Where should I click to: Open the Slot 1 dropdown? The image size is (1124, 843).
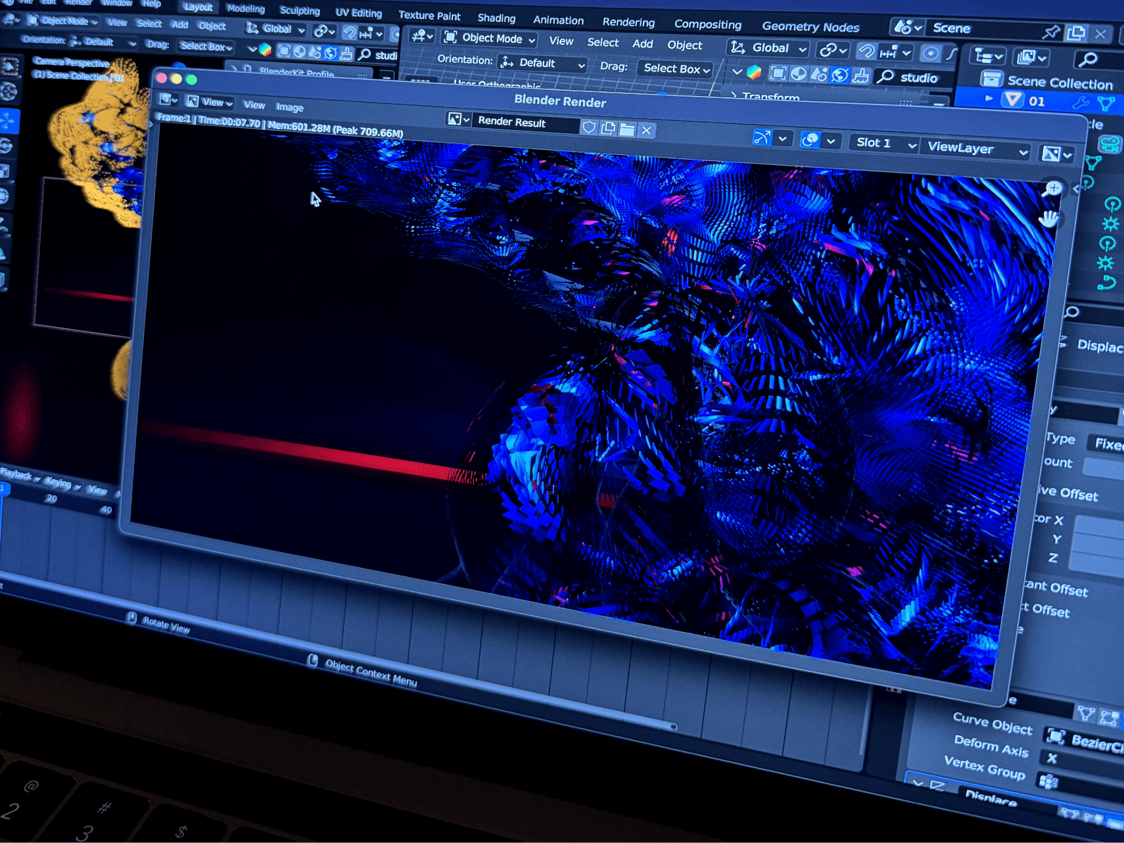(885, 144)
